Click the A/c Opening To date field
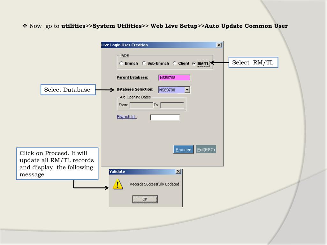 pos(172,105)
